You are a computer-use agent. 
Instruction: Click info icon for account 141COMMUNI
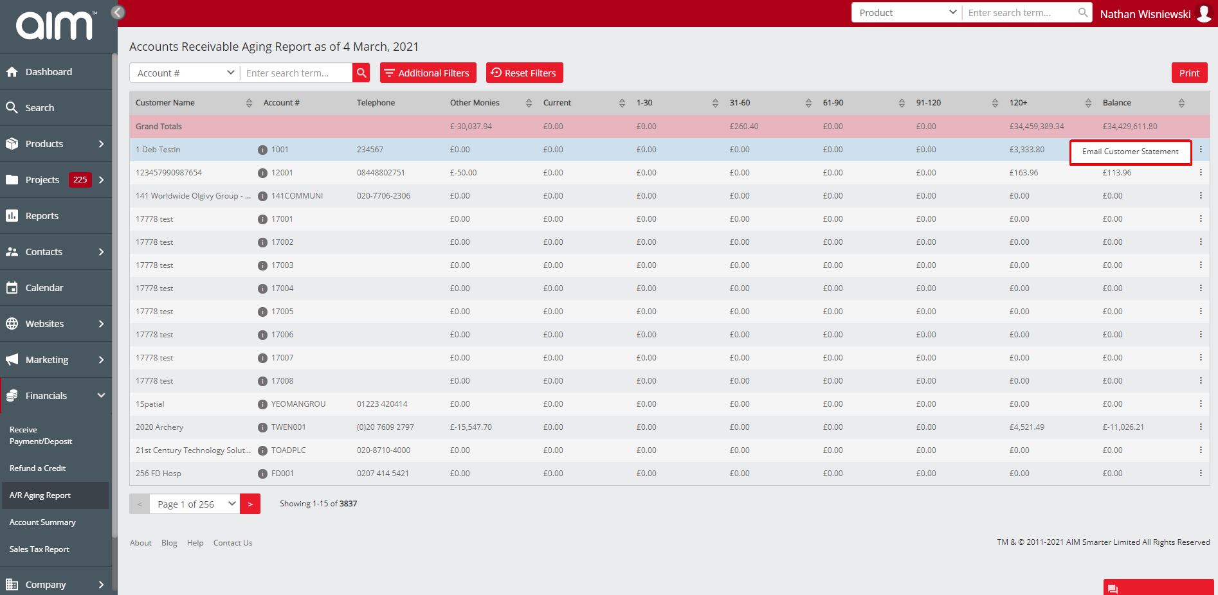[262, 196]
